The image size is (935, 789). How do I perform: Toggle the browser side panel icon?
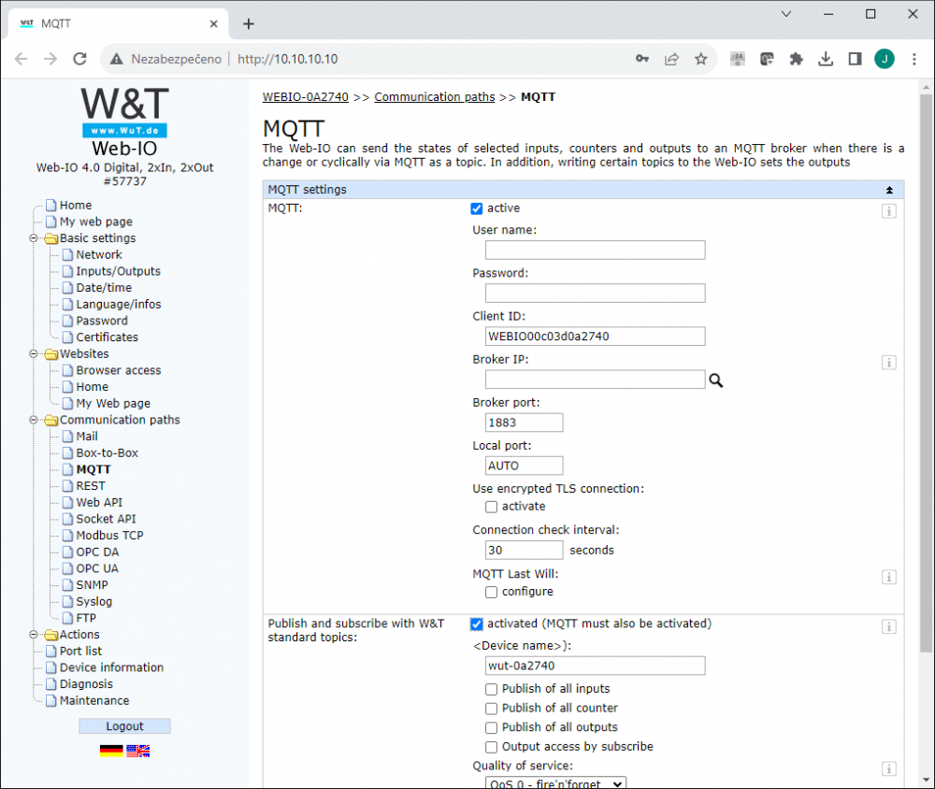(x=855, y=59)
